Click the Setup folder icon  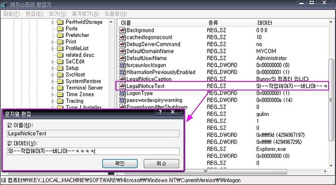(x=60, y=68)
